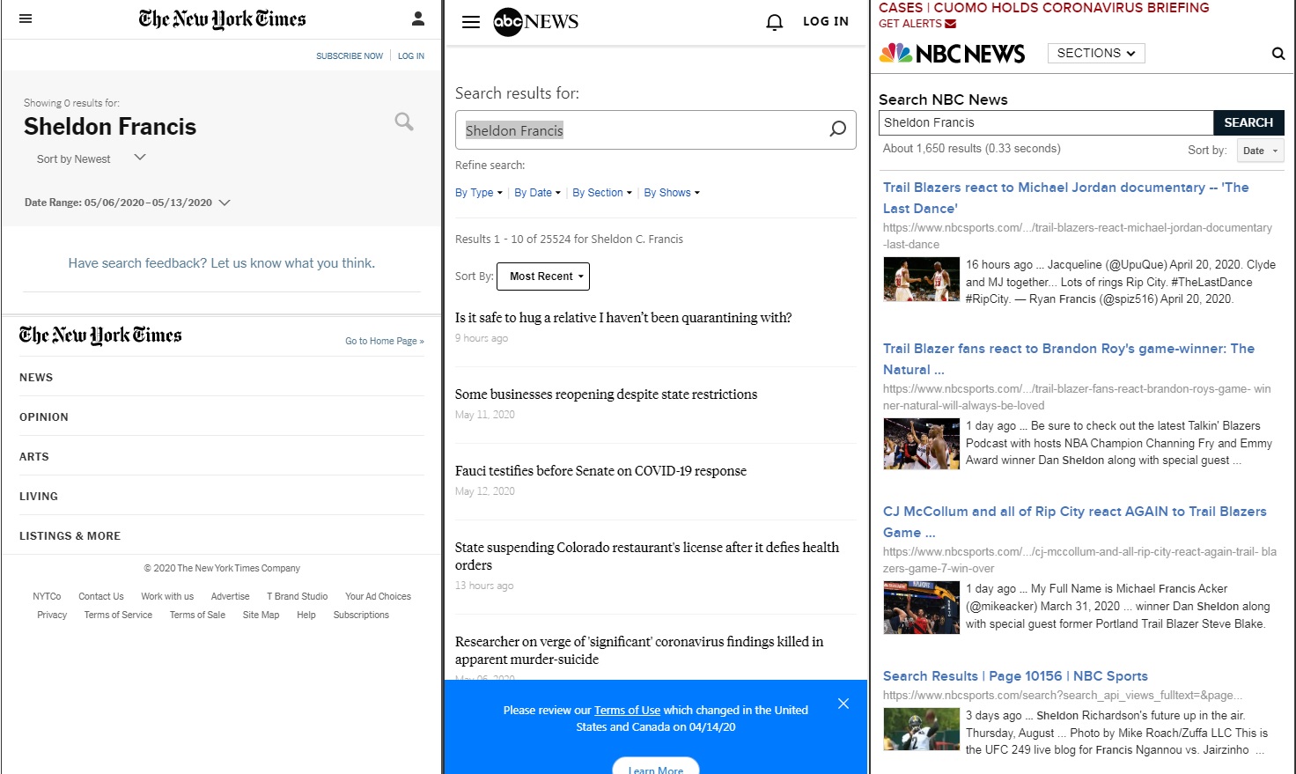
Task: Select LIVING in NYT footer menu
Action: 39,496
